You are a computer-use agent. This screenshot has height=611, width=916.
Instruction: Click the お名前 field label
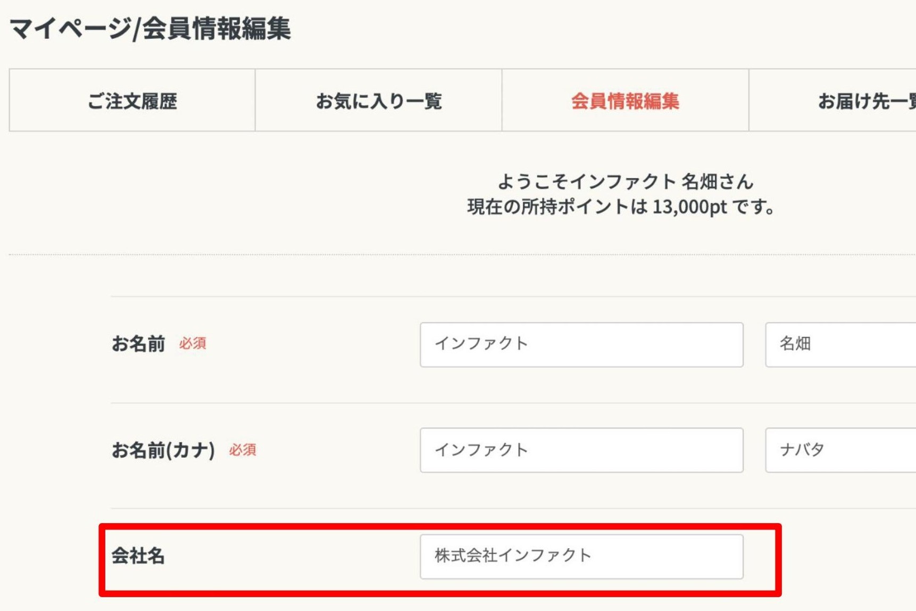[138, 344]
